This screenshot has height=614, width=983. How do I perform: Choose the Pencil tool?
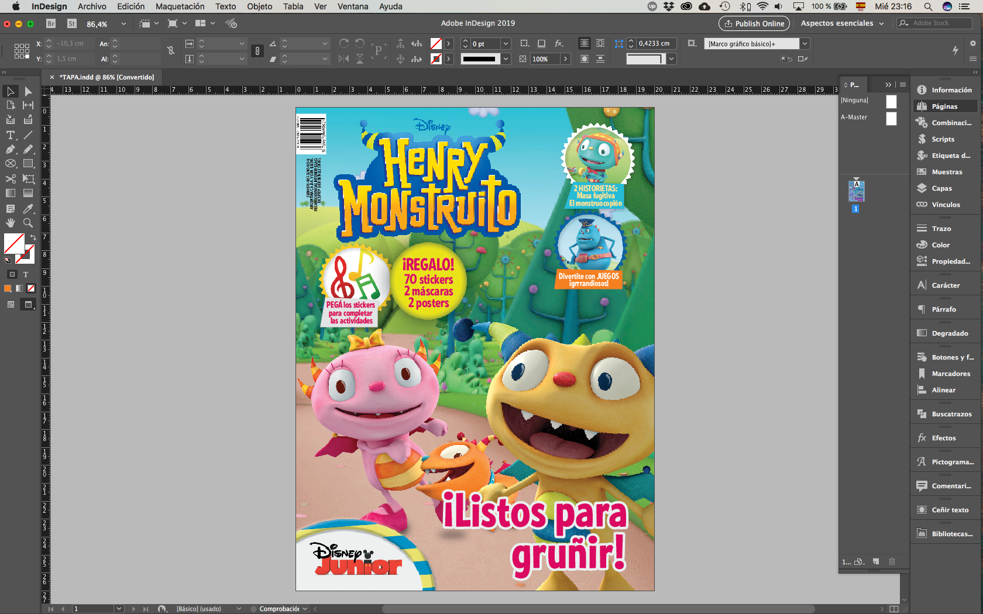point(28,149)
